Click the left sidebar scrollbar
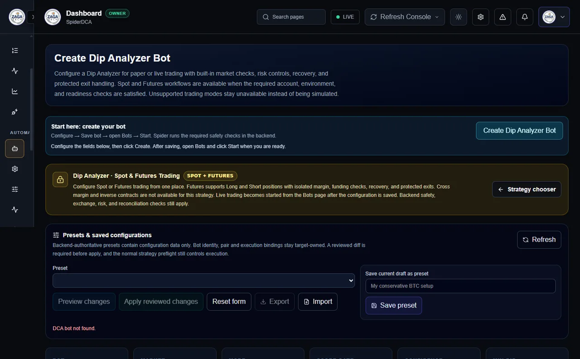The width and height of the screenshot is (580, 359). point(31,109)
